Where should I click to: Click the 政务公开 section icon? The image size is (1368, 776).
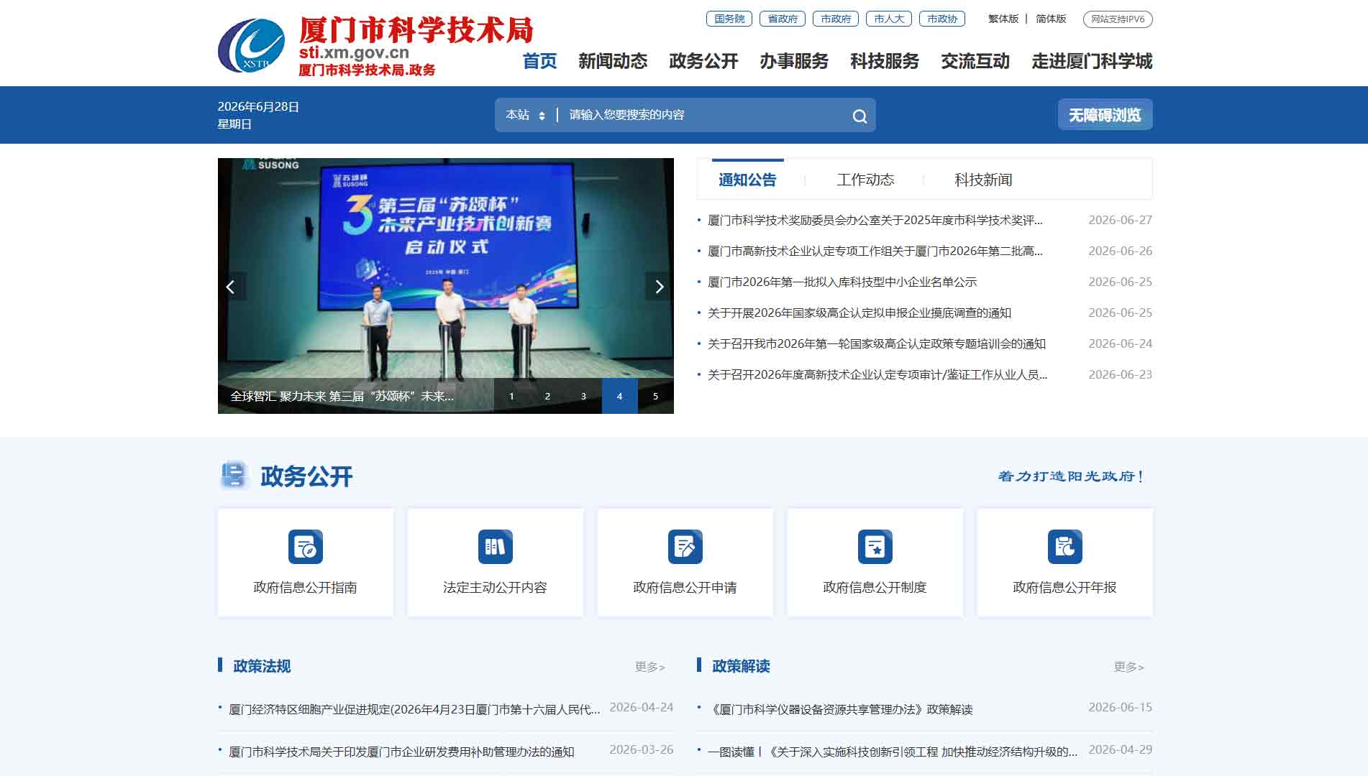234,475
